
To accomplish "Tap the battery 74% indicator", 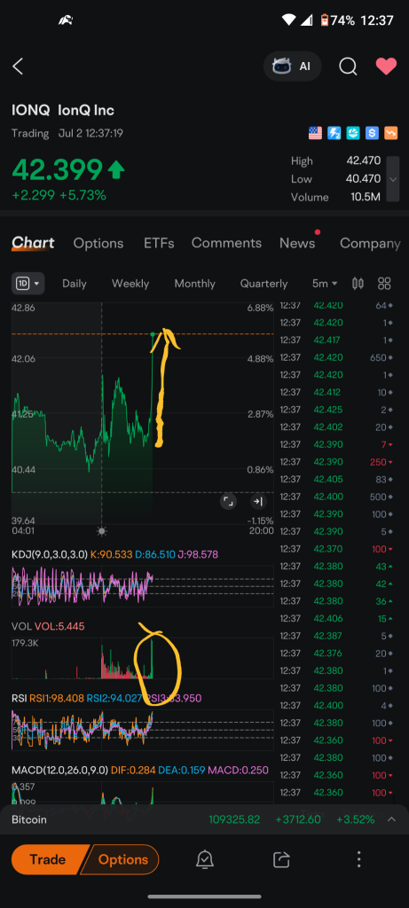I will click(x=338, y=20).
